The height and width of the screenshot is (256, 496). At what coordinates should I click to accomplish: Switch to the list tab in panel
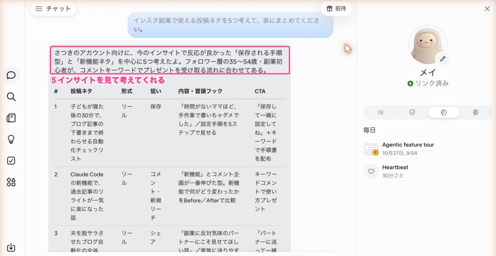[380, 112]
